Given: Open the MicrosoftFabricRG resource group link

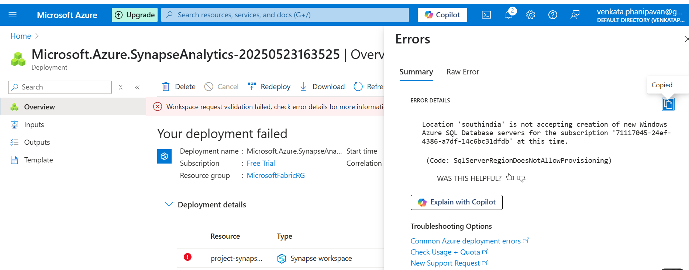Looking at the screenshot, I should [276, 175].
